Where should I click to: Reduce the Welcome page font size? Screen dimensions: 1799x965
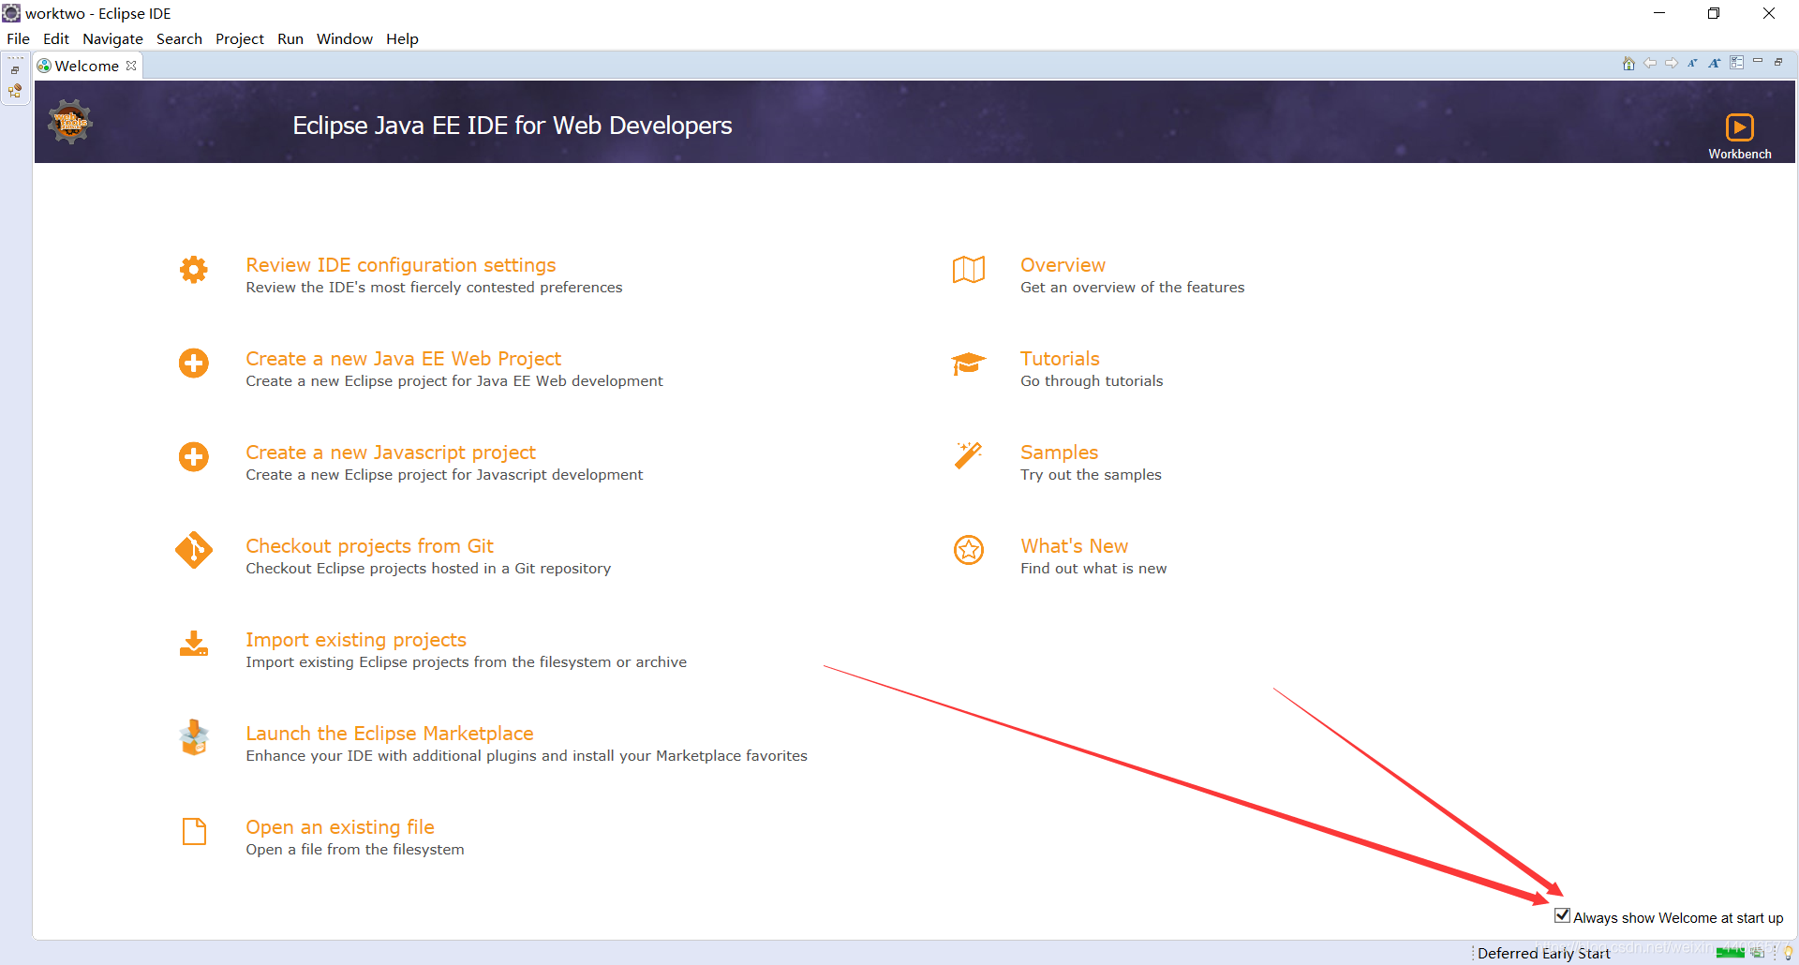click(1693, 64)
